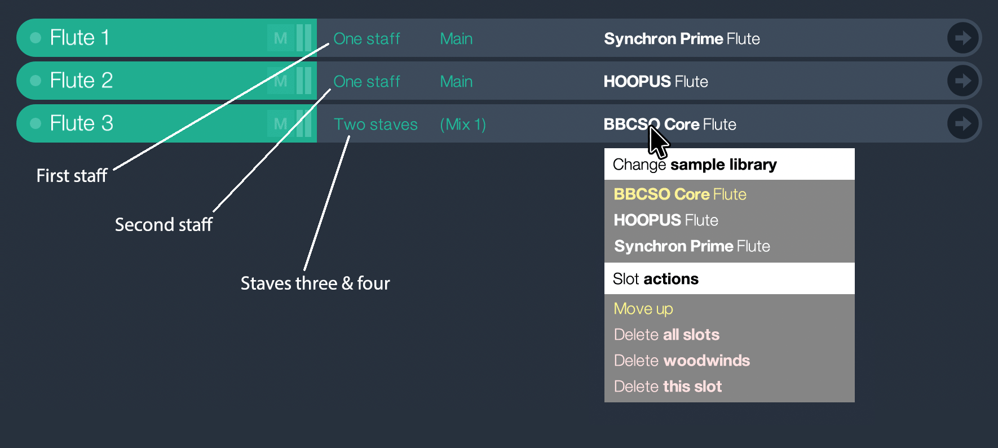Click BBCSO Core Flute slot in Flute 3 row
The height and width of the screenshot is (448, 998).
[670, 124]
